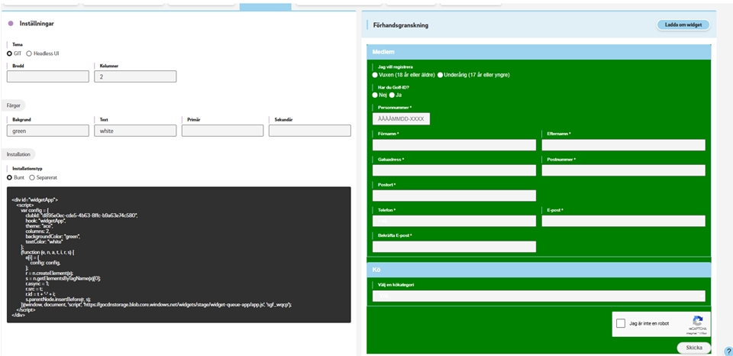The width and height of the screenshot is (733, 356).
Task: Click the Förnamn input field
Action: pos(454,145)
